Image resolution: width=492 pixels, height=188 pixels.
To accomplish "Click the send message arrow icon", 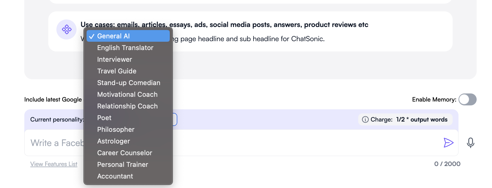I will 448,143.
